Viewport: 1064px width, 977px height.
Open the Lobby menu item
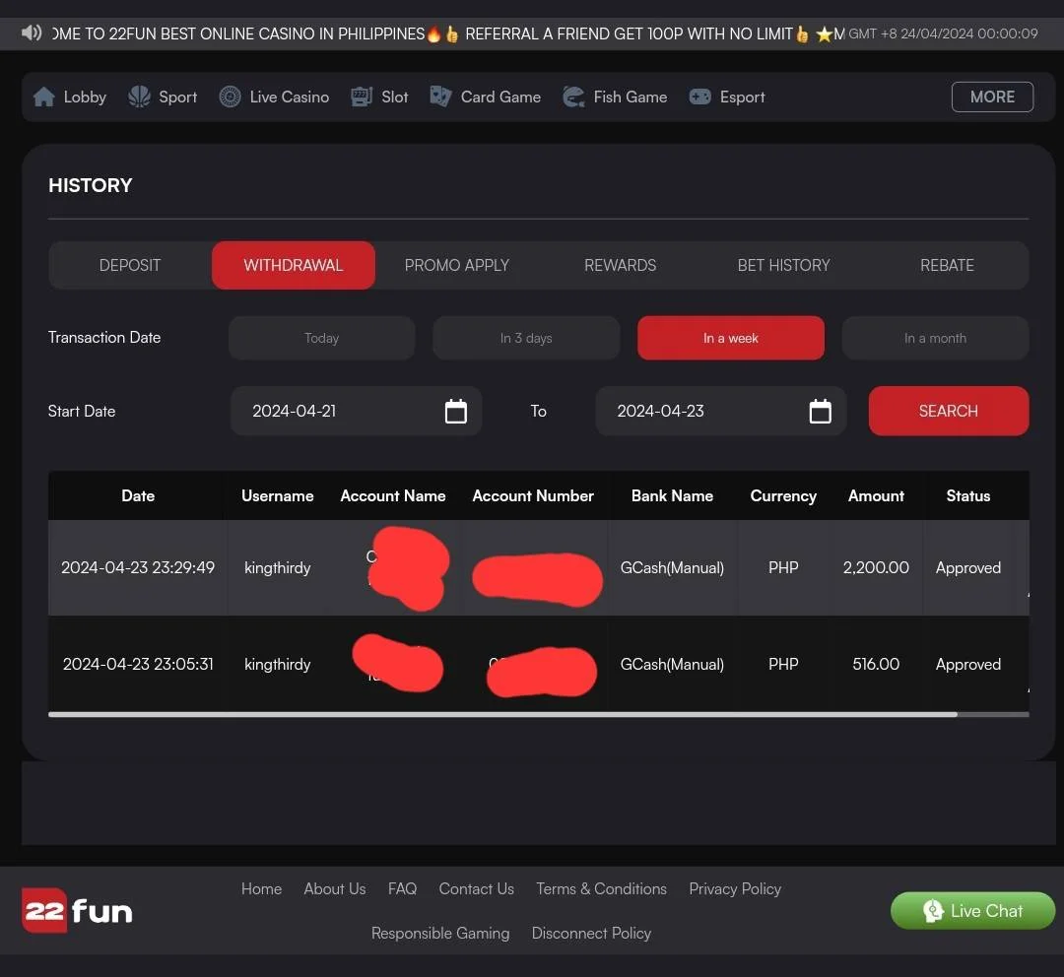point(70,98)
